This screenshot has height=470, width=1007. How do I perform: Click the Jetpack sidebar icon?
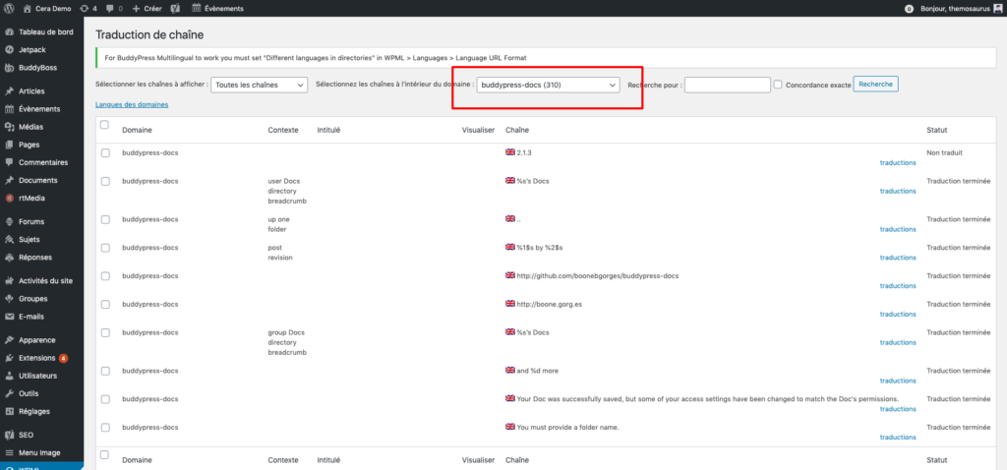click(9, 49)
